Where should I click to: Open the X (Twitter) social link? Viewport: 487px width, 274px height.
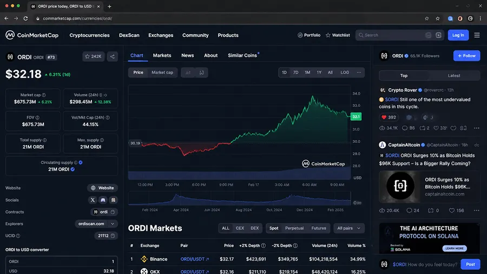93,200
